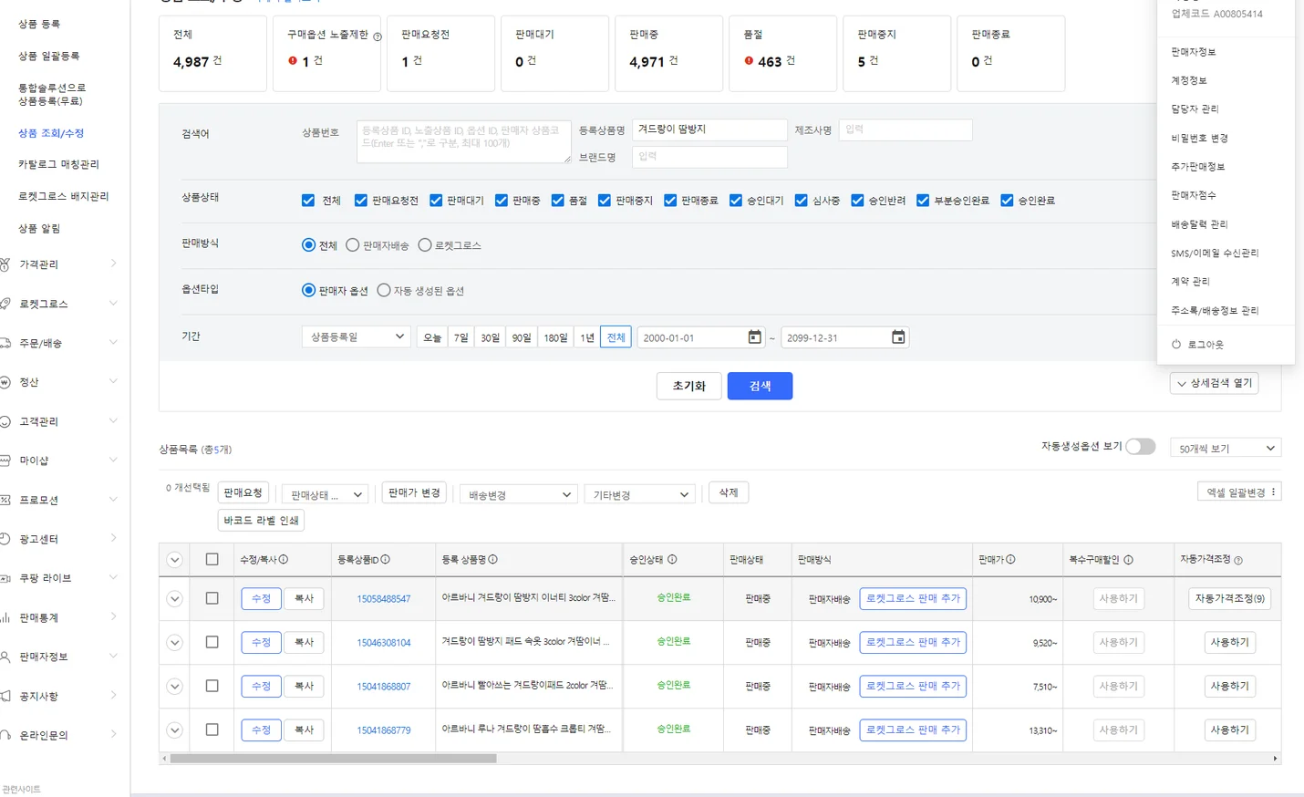Click product ID link 15041868807

[383, 687]
